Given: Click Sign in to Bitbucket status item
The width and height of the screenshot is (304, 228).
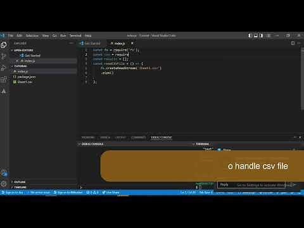Looking at the screenshot, I should pos(68,193).
